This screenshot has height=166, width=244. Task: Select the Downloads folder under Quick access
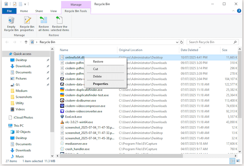(x=23, y=66)
